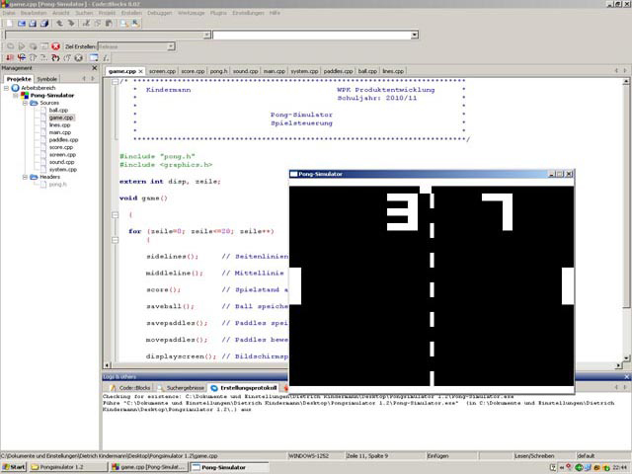The image size is (632, 474).
Task: Click the Various info debugger icon
Action: (x=105, y=57)
